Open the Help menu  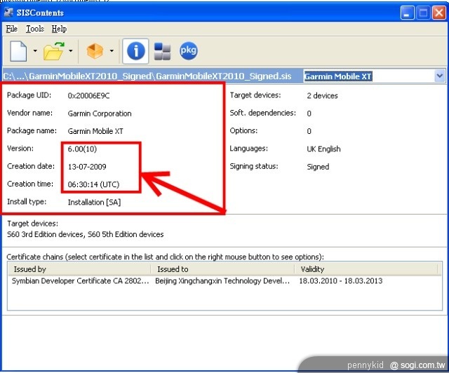click(x=59, y=29)
